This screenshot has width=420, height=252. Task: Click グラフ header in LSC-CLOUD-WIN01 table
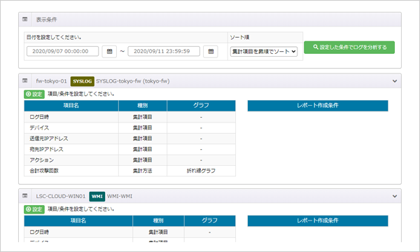[210, 220]
